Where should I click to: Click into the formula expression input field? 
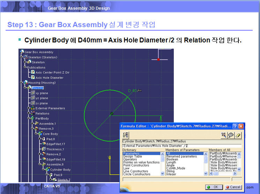click(x=181, y=146)
